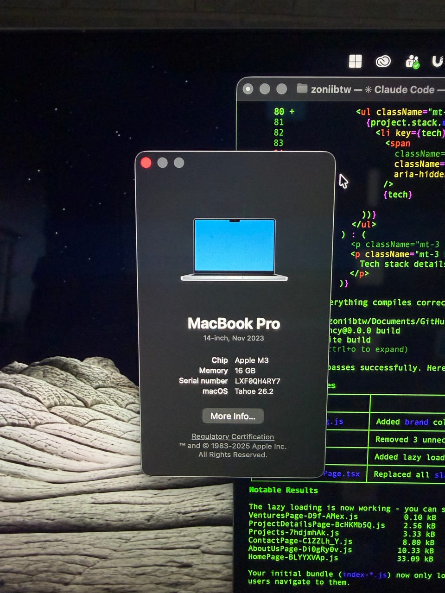Screen dimensions: 445x593
Task: Close the About This Mac window
Action: point(146,163)
